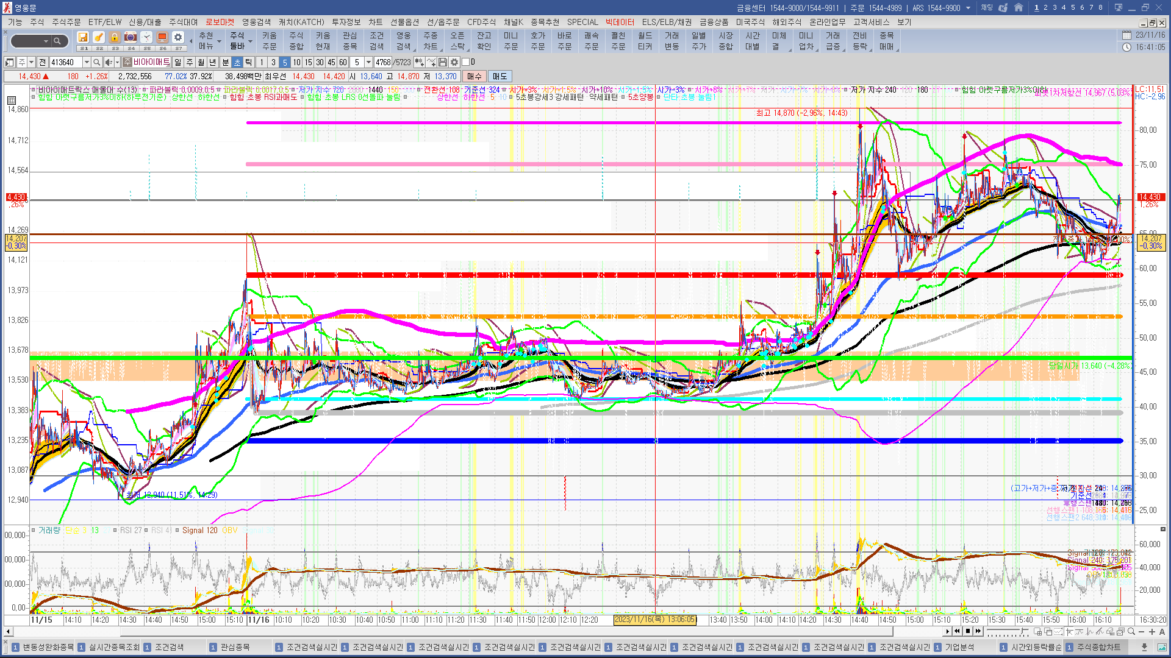Open the stock code 413640 dropdown
1171x658 pixels.
tap(87, 62)
